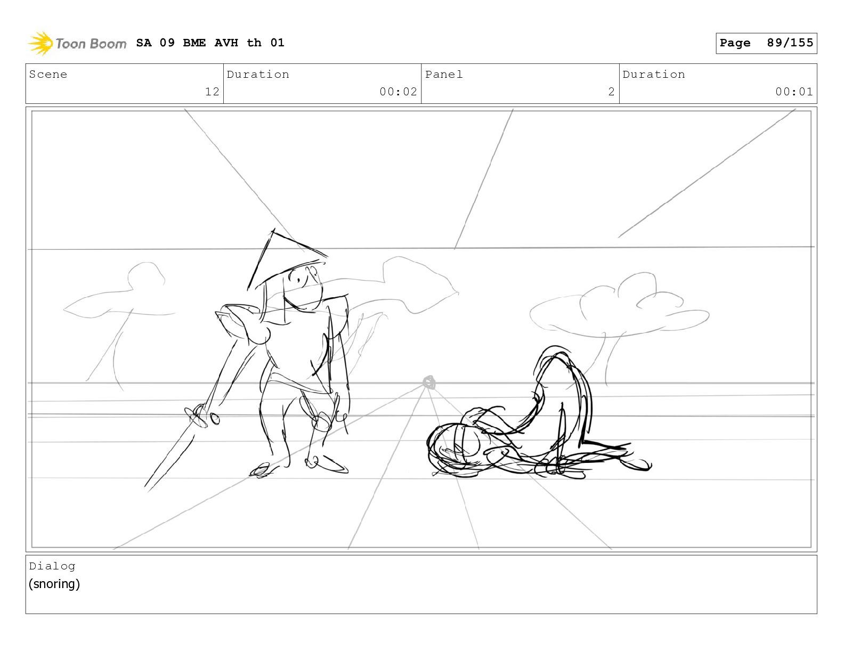
Task: Select panel number '2'
Action: (612, 92)
